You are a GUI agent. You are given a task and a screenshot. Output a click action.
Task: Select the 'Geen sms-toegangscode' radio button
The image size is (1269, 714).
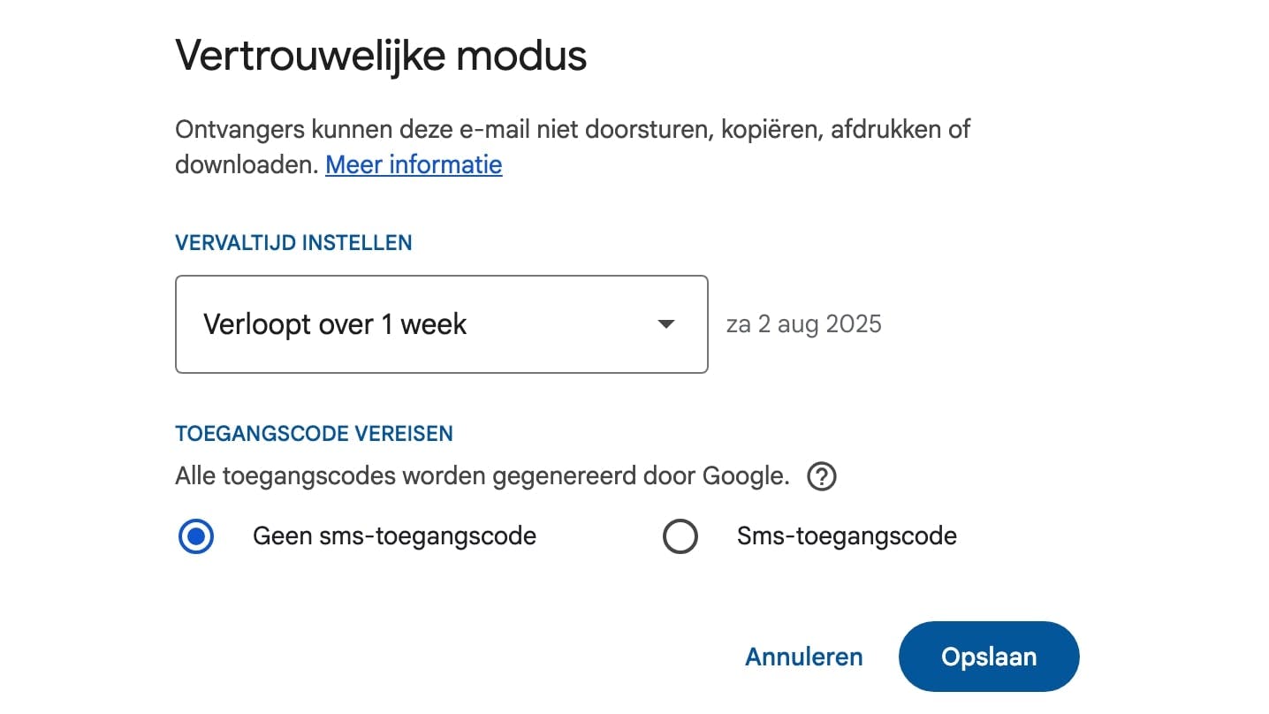(x=196, y=536)
